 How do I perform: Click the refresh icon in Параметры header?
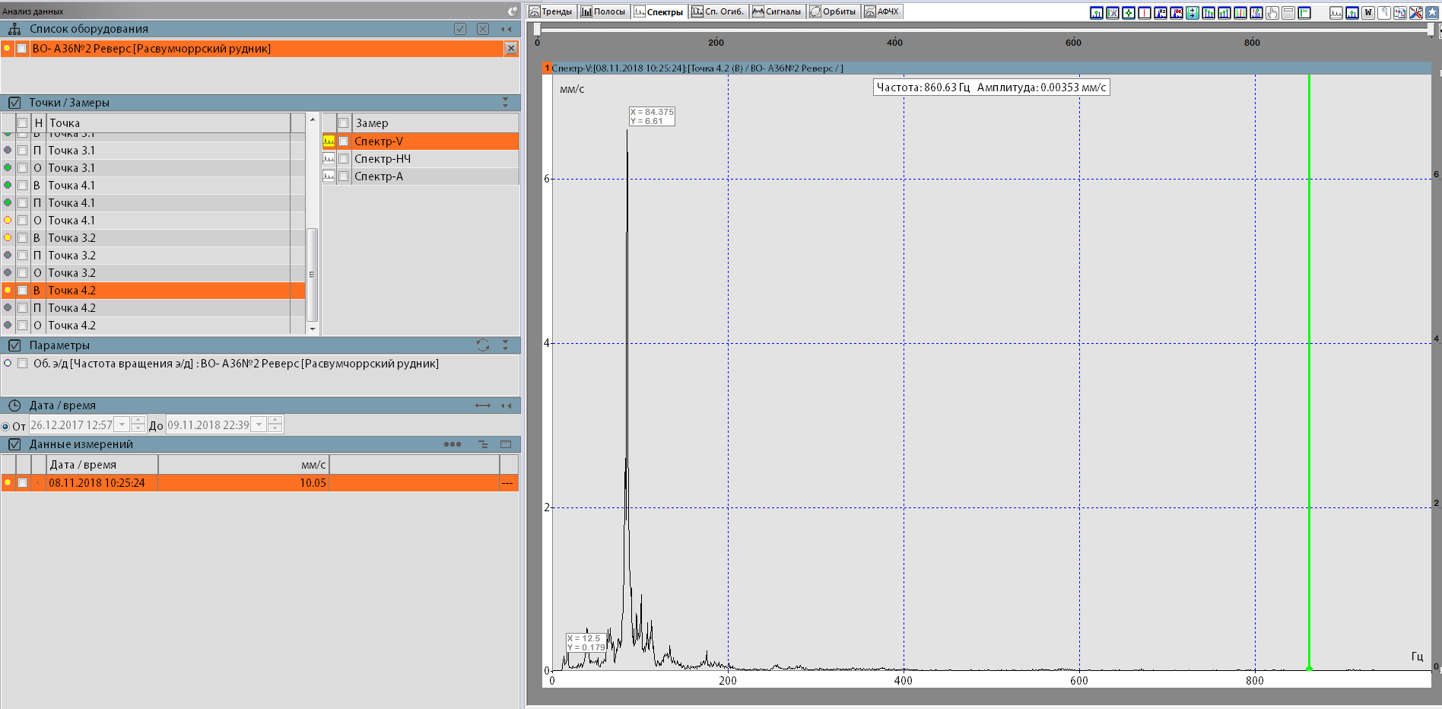click(483, 345)
